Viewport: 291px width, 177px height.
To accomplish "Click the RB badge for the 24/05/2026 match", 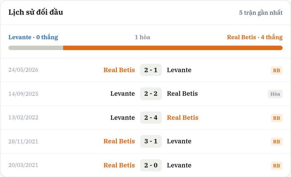I will click(x=276, y=70).
